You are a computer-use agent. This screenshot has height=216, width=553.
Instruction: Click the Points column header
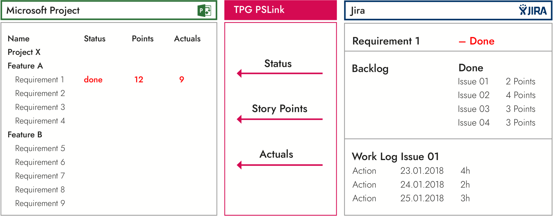[143, 39]
